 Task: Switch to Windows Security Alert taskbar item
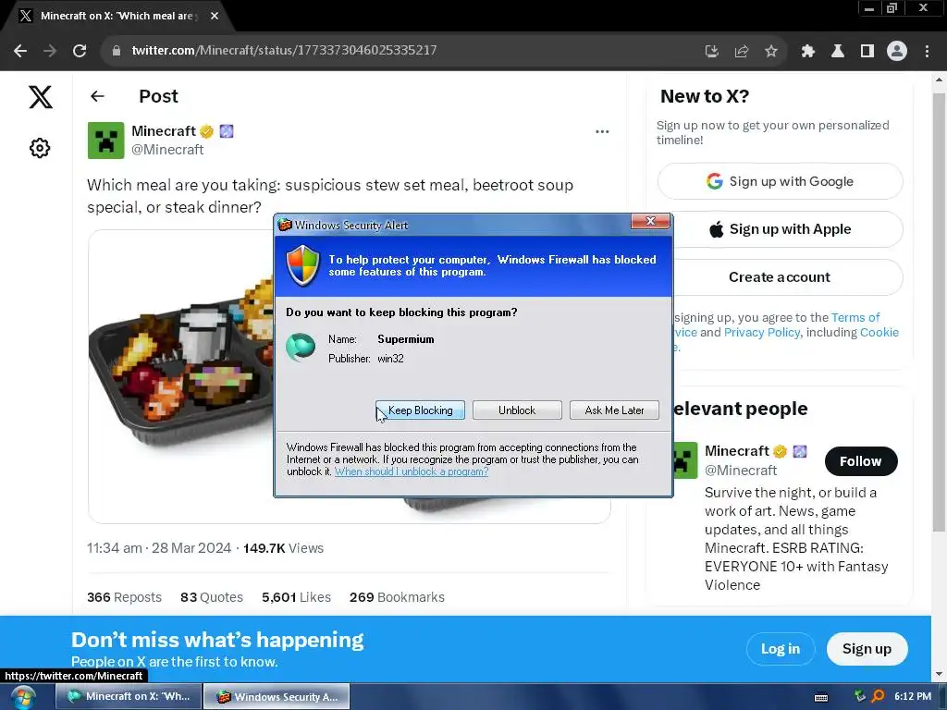[x=277, y=696]
